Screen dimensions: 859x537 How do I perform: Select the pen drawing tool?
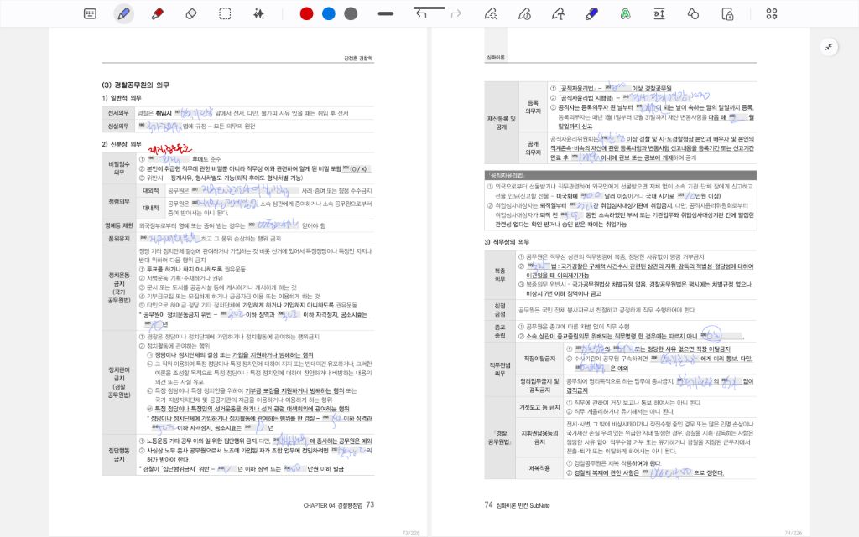123,13
